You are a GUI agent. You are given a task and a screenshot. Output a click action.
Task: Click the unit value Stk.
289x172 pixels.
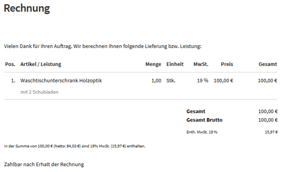pyautogui.click(x=171, y=81)
